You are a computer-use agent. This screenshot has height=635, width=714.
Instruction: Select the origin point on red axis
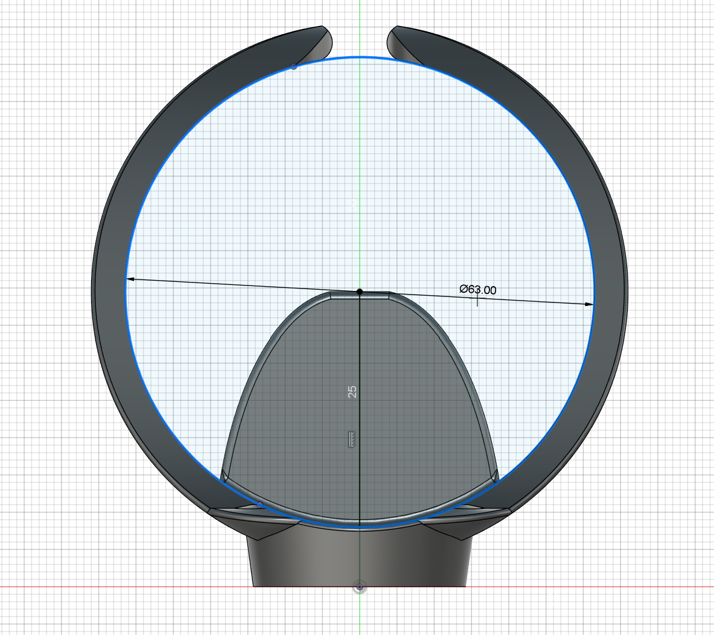(x=360, y=587)
